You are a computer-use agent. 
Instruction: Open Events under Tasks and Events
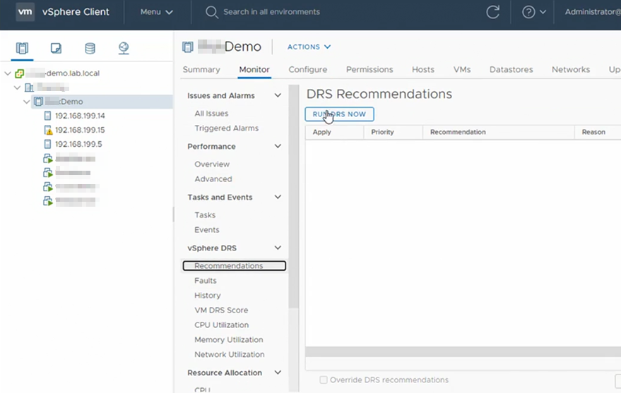click(207, 230)
